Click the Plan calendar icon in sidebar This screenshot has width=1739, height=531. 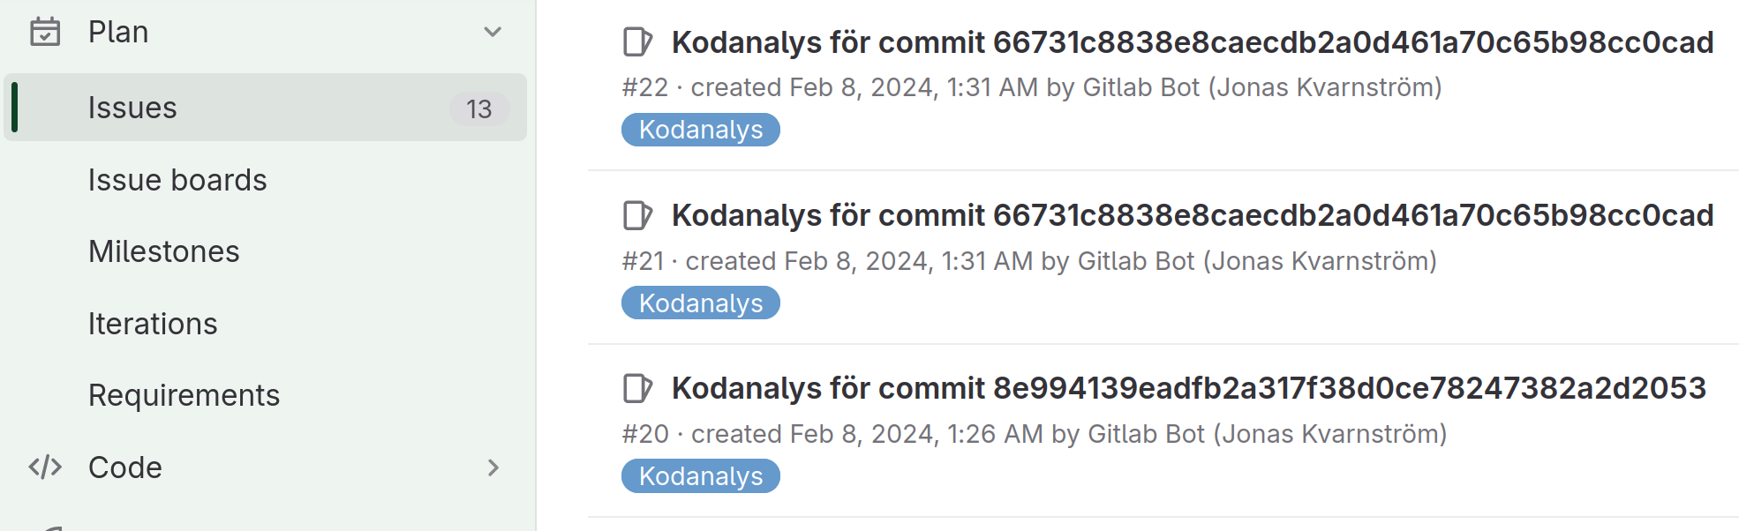pos(45,33)
